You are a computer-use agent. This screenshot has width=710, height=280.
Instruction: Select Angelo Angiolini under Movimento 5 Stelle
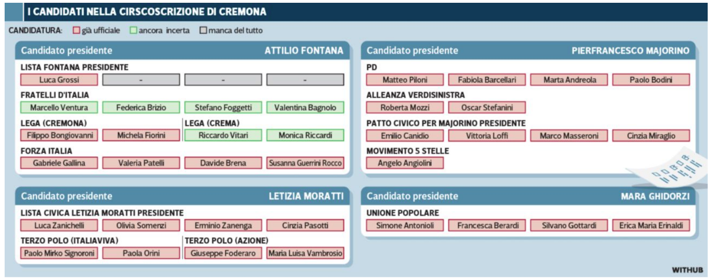pyautogui.click(x=405, y=163)
